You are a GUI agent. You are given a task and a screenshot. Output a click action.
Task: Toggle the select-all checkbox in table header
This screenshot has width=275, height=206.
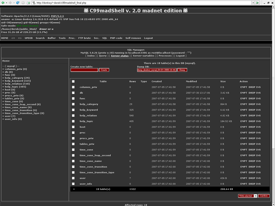coord(73,81)
